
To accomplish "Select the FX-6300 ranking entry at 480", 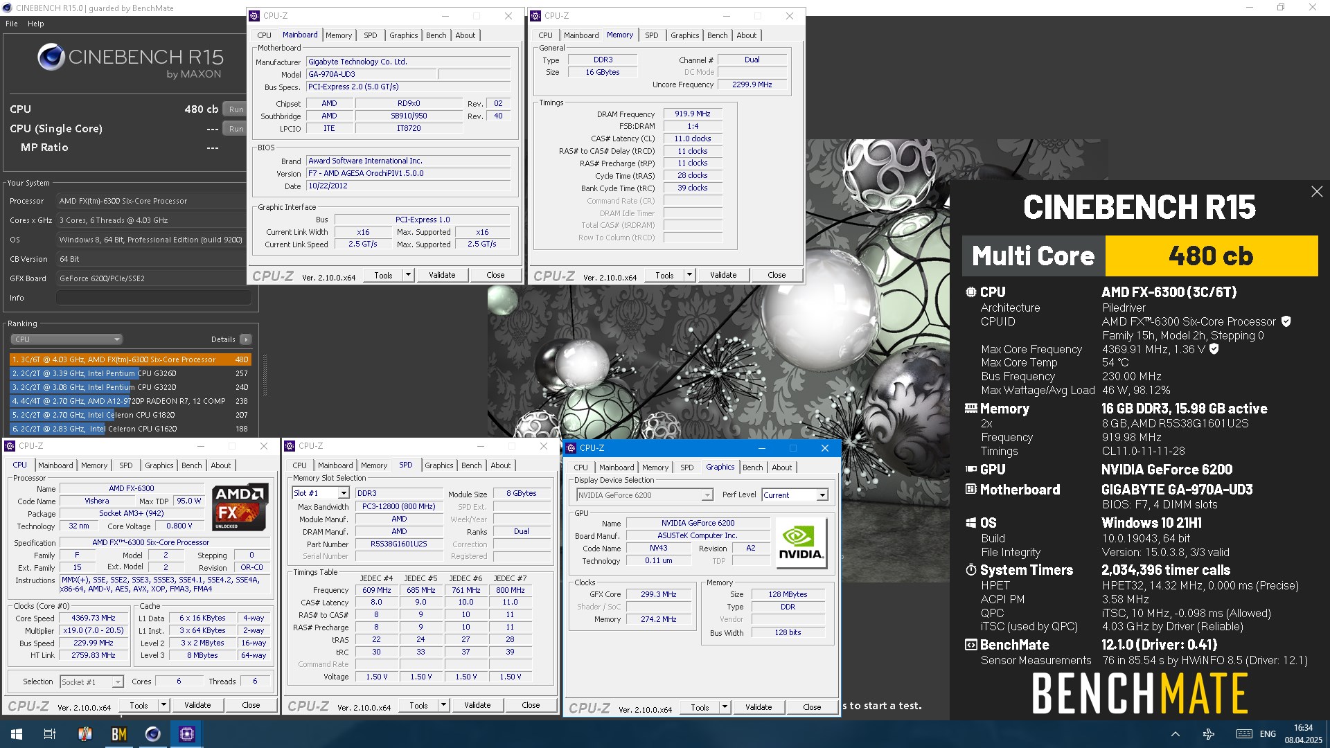I will (130, 359).
